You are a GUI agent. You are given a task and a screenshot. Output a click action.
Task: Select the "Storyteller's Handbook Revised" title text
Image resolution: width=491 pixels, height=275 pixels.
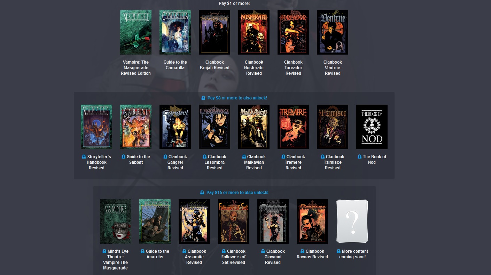[99, 162]
